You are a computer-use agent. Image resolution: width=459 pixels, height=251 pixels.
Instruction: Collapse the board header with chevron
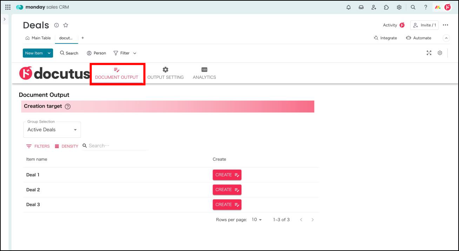point(446,38)
